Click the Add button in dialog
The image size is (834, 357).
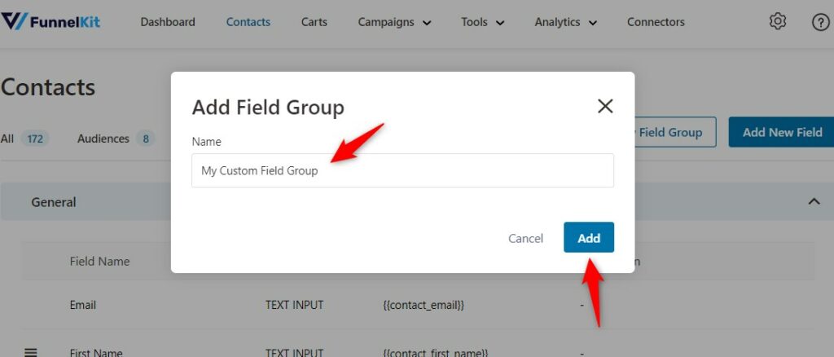[x=589, y=237]
